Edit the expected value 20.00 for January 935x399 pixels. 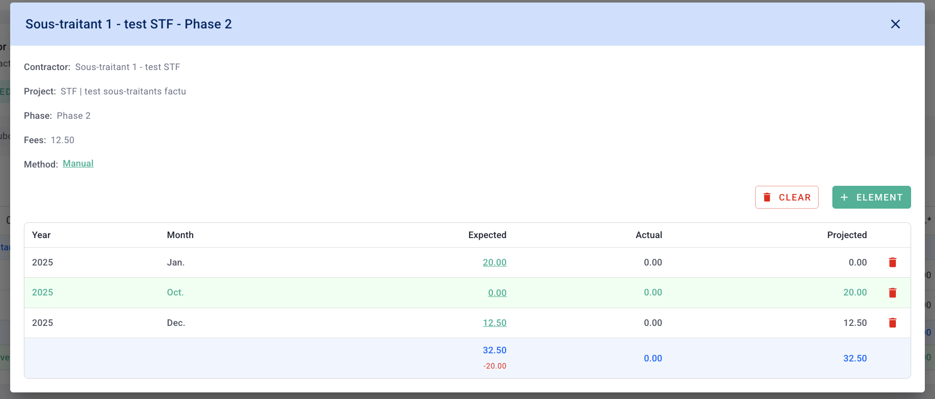494,262
